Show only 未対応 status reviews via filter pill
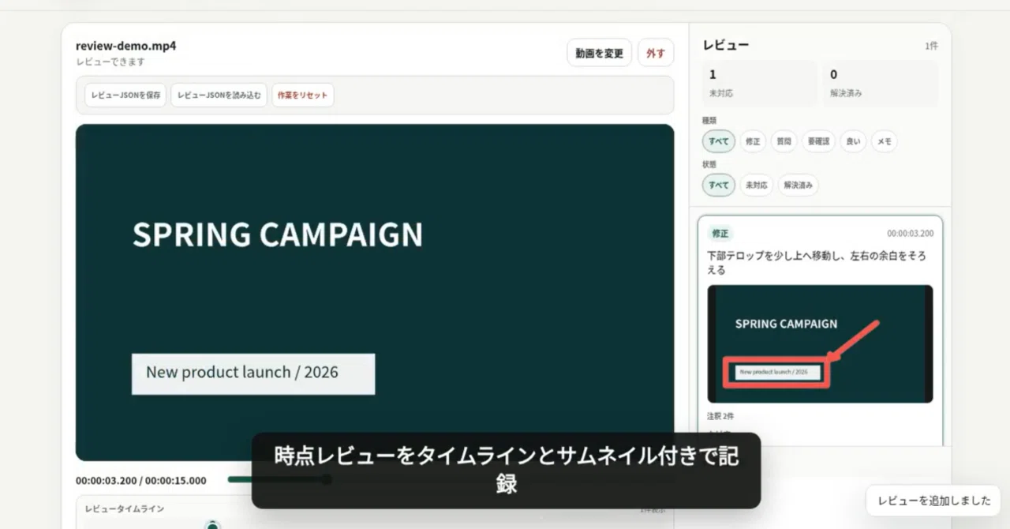1010x529 pixels. pos(757,186)
